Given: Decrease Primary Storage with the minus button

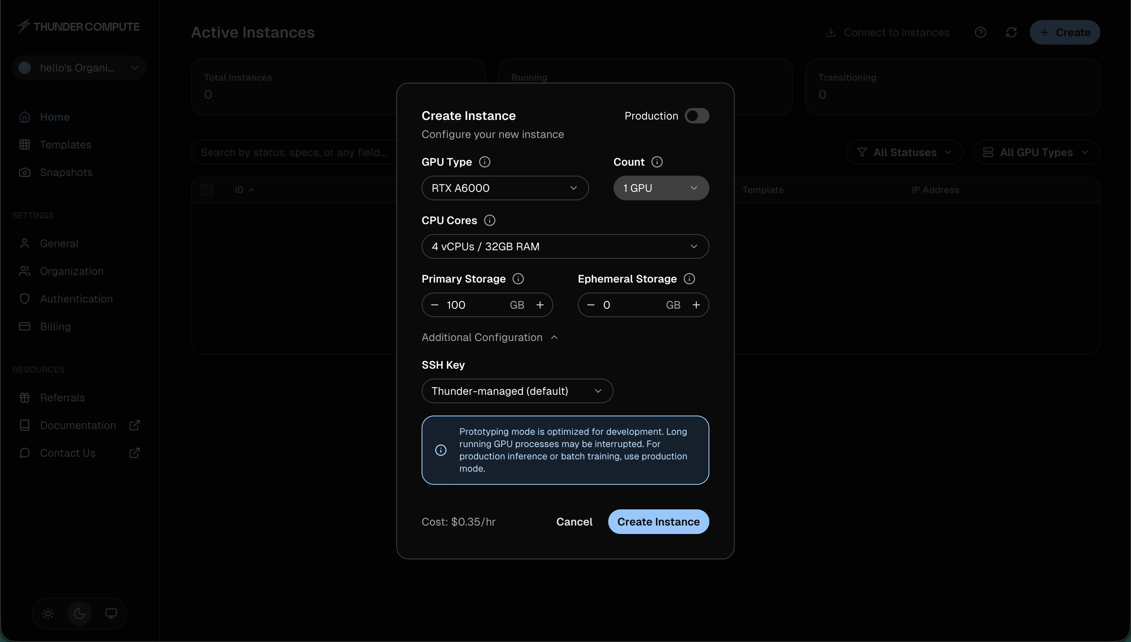Looking at the screenshot, I should [x=434, y=305].
